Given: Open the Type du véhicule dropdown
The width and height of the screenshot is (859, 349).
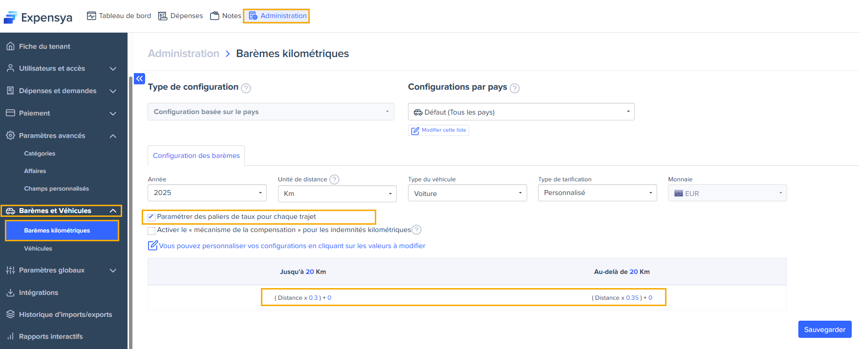Looking at the screenshot, I should click(x=467, y=194).
